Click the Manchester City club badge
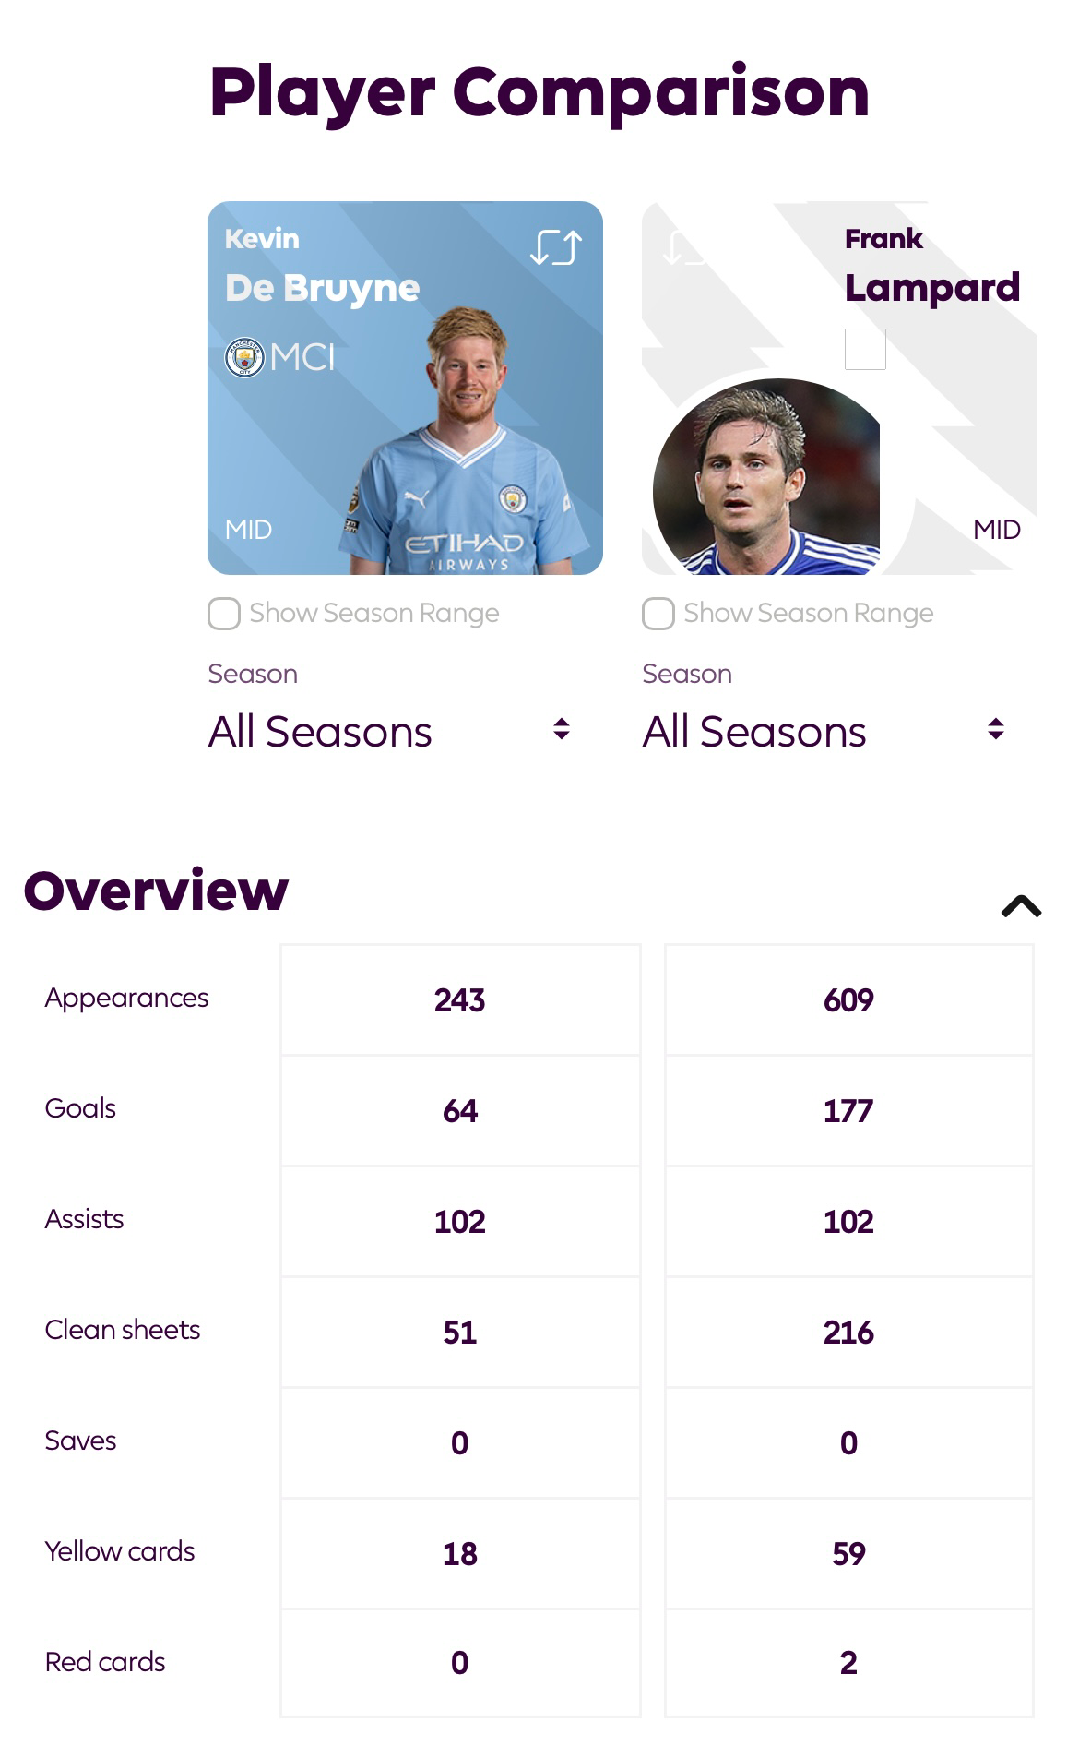The height and width of the screenshot is (1758, 1079). click(244, 357)
